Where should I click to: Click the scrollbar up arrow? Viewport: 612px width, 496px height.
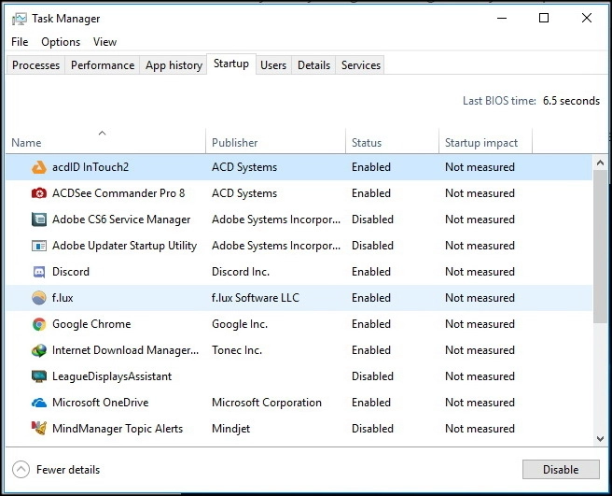click(x=600, y=163)
